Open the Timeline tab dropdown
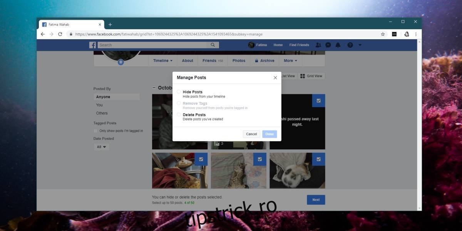 163,60
